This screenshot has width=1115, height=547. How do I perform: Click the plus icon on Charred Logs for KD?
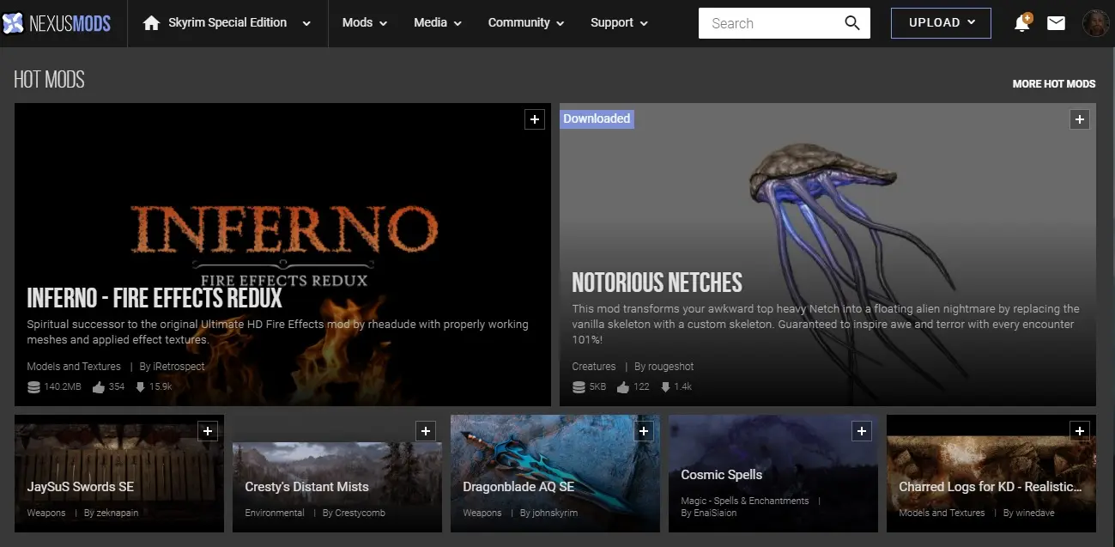[1080, 431]
